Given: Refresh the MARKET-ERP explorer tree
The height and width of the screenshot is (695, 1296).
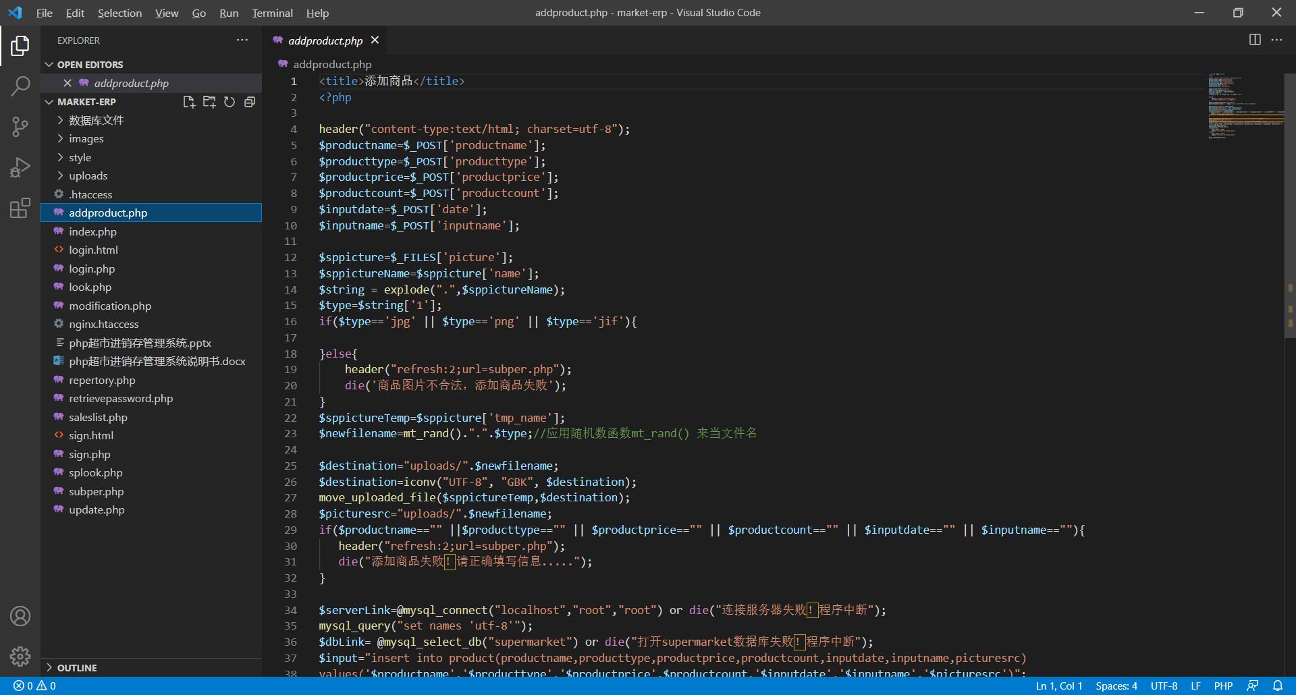Looking at the screenshot, I should 230,102.
